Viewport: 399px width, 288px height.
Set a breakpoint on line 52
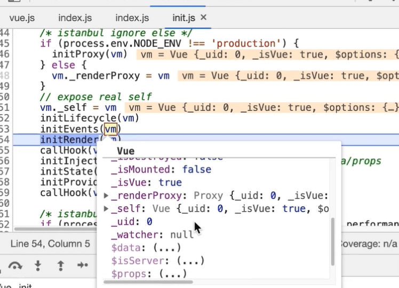point(5,118)
